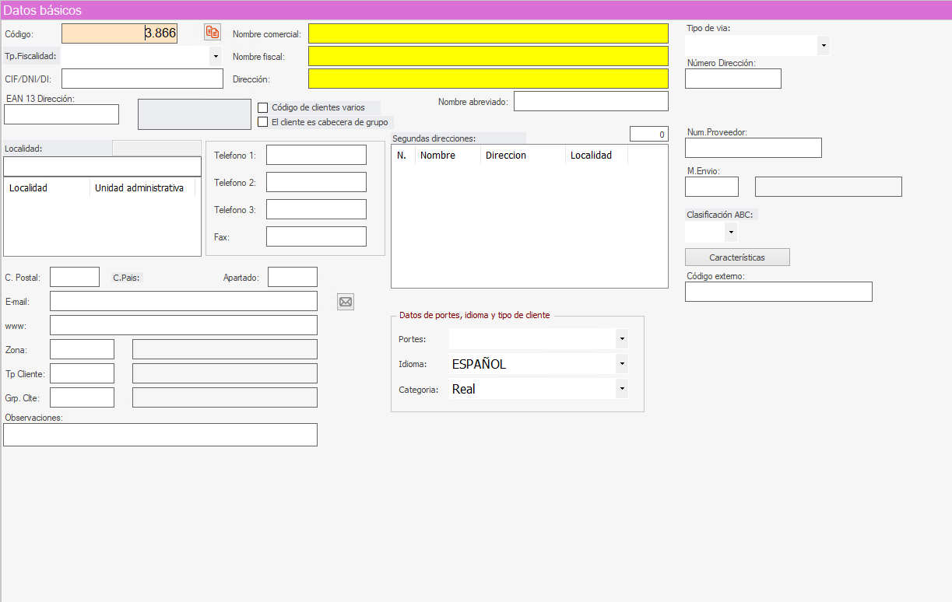This screenshot has height=602, width=952.
Task: Click the CIF/DNI/DI input field
Action: [x=142, y=79]
